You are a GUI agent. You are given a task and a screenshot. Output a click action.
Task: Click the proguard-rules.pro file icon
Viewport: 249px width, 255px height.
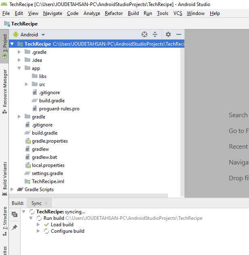coord(35,108)
